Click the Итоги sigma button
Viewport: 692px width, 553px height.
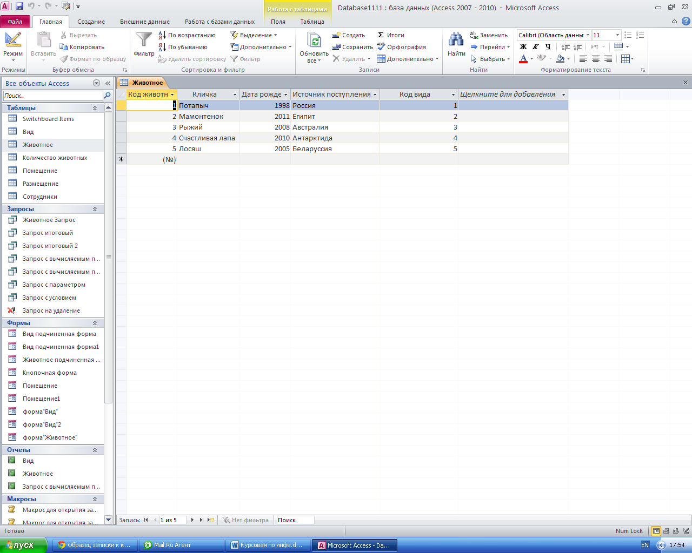tap(391, 35)
